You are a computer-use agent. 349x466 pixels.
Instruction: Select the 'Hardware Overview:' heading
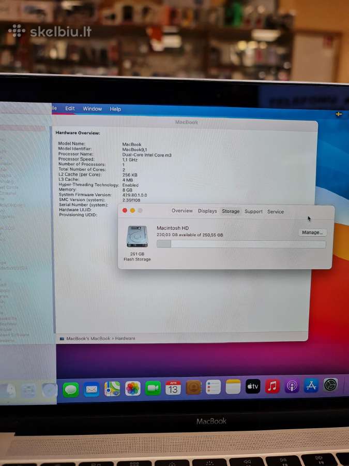point(78,133)
